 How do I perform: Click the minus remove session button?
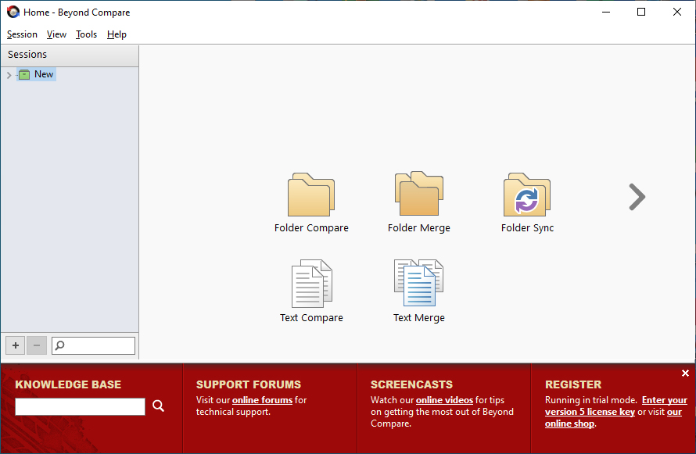(37, 345)
